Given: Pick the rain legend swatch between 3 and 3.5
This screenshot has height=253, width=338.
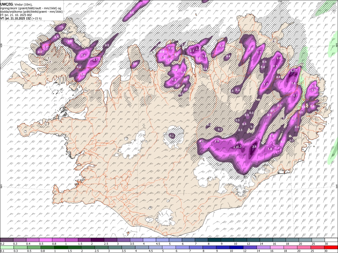Looking at the screenshot, I should tap(115, 247).
